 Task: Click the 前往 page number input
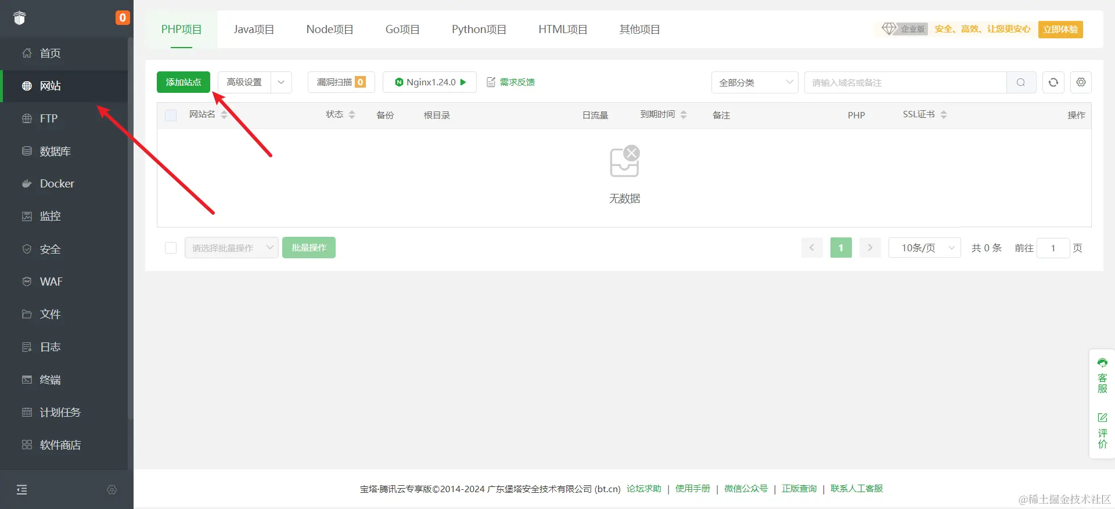pos(1053,248)
